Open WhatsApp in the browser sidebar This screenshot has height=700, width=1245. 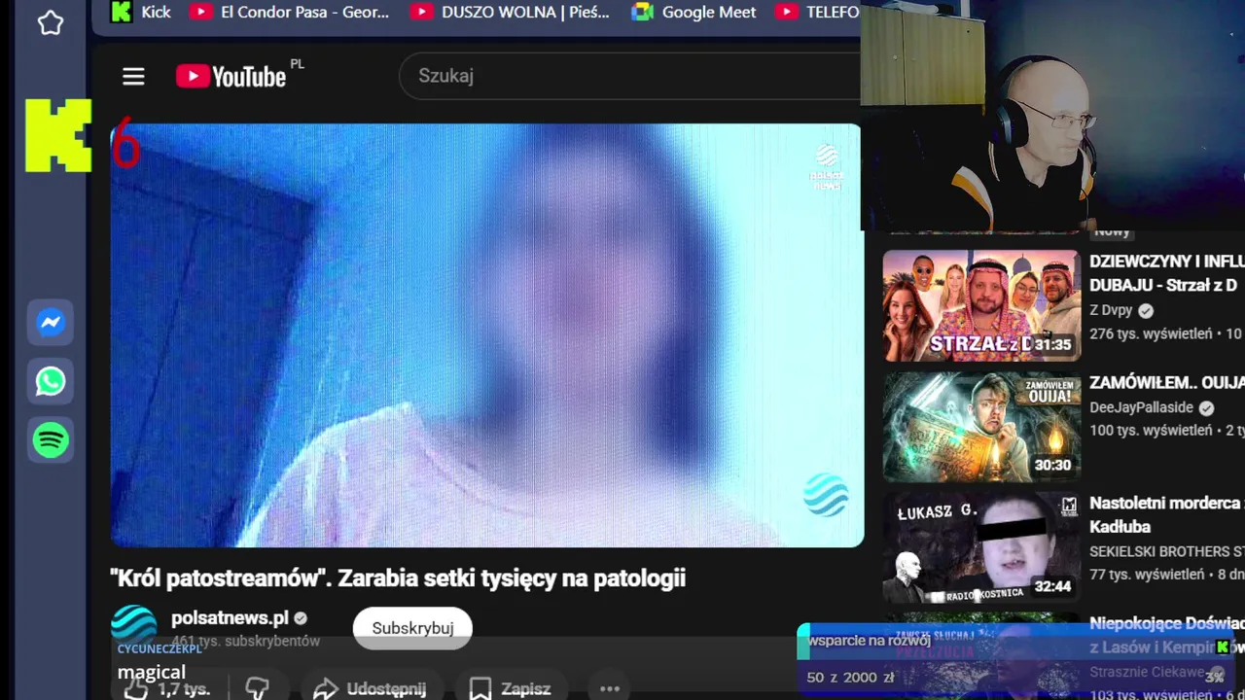[51, 381]
